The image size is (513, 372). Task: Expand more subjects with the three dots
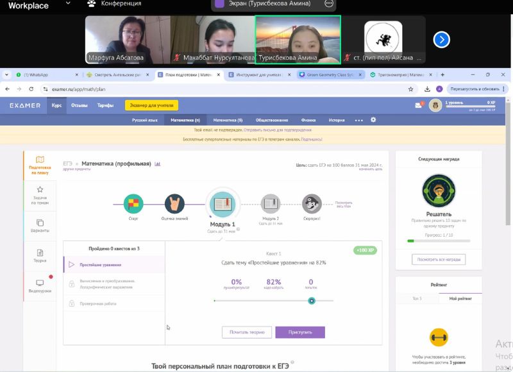tap(358, 120)
